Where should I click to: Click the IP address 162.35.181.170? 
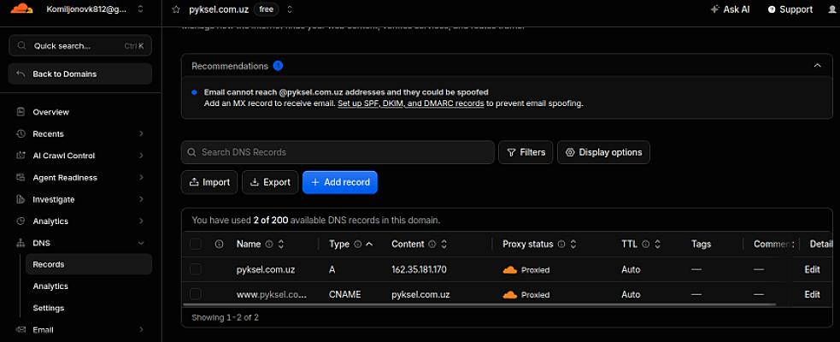point(419,269)
